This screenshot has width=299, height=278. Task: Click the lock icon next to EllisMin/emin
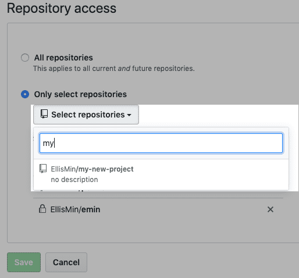click(42, 209)
